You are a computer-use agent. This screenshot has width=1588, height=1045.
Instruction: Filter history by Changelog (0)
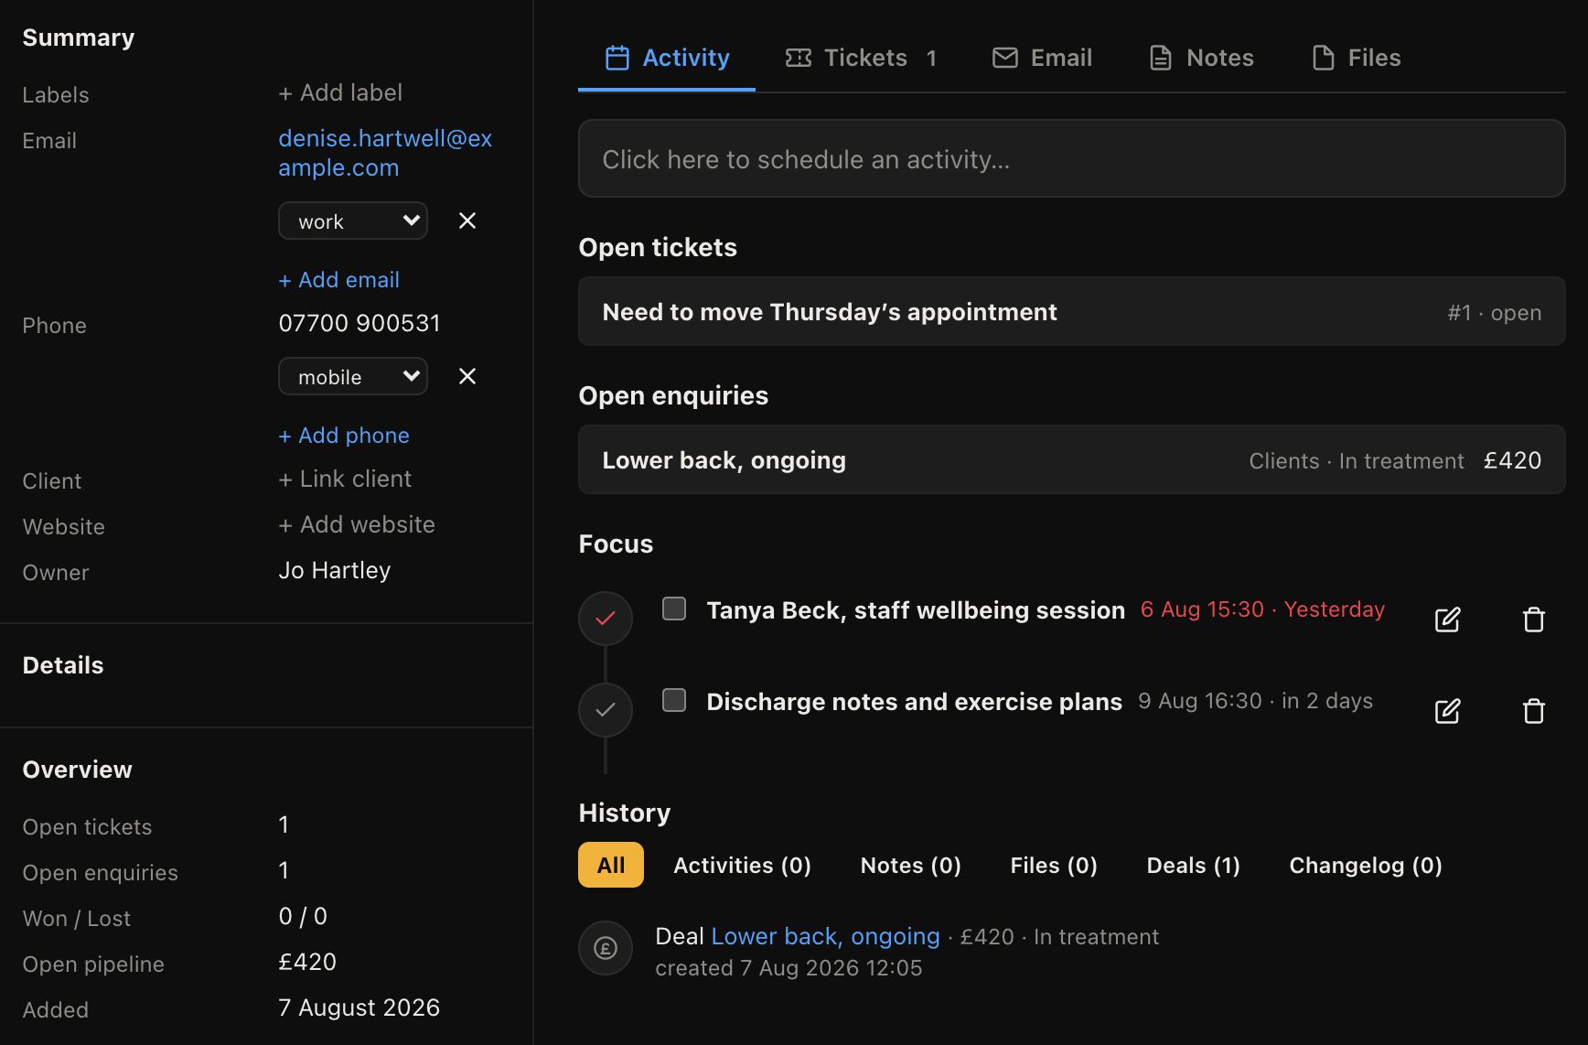pyautogui.click(x=1366, y=865)
